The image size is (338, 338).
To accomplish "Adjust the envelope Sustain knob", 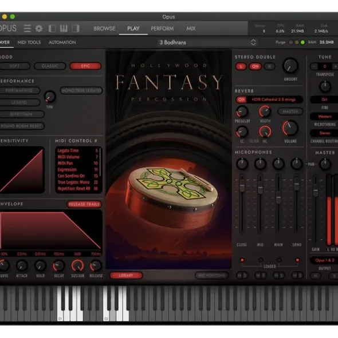I will click(77, 265).
